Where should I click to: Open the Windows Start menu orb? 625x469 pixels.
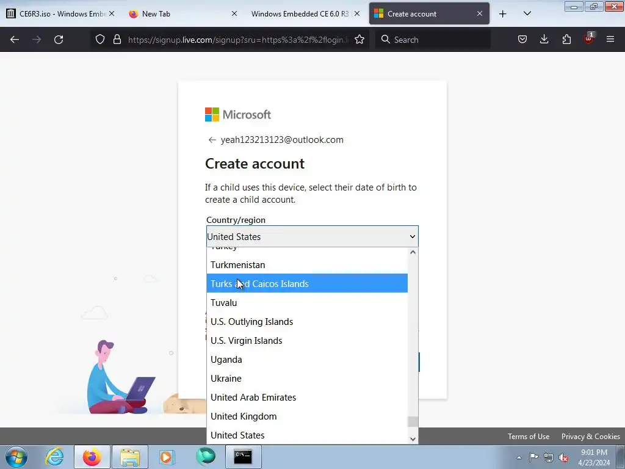(16, 457)
